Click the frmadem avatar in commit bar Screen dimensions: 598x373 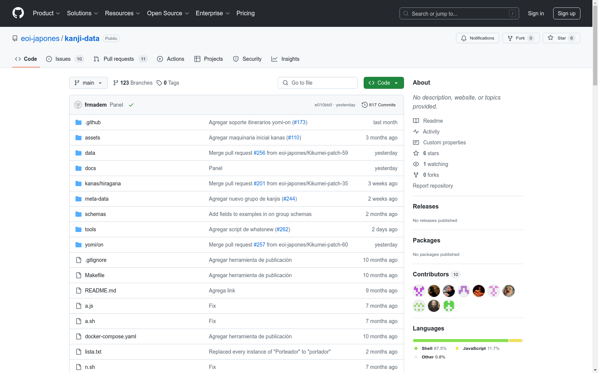[x=78, y=105]
